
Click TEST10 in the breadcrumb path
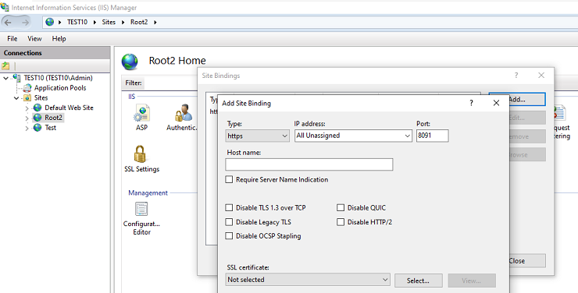click(x=77, y=22)
